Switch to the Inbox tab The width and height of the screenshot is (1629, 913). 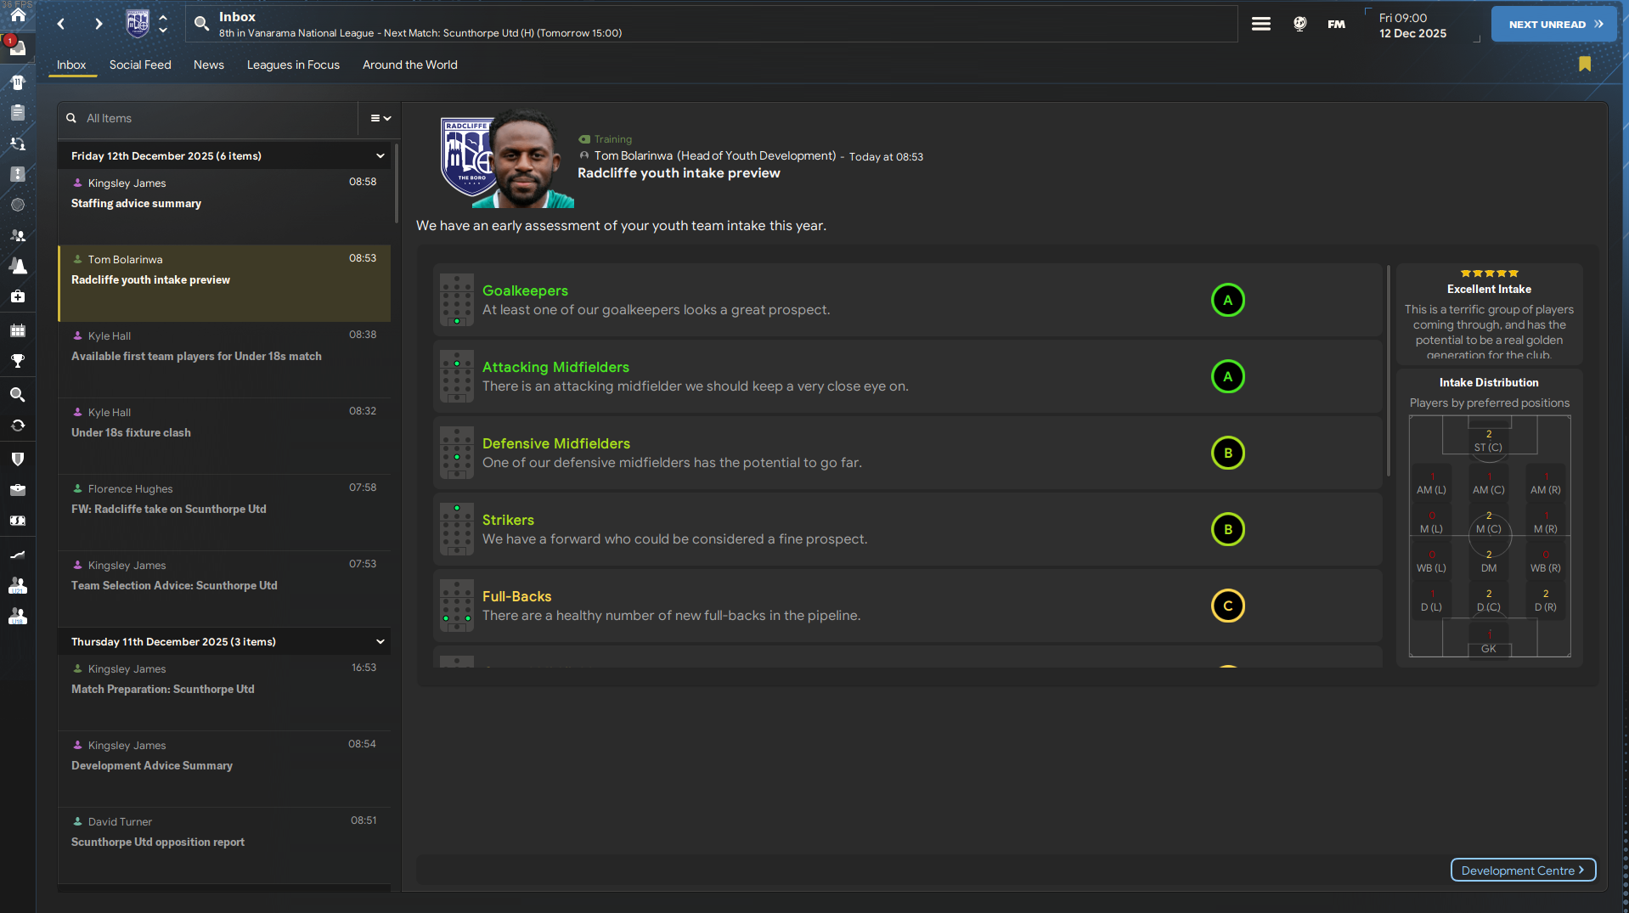[x=71, y=65]
